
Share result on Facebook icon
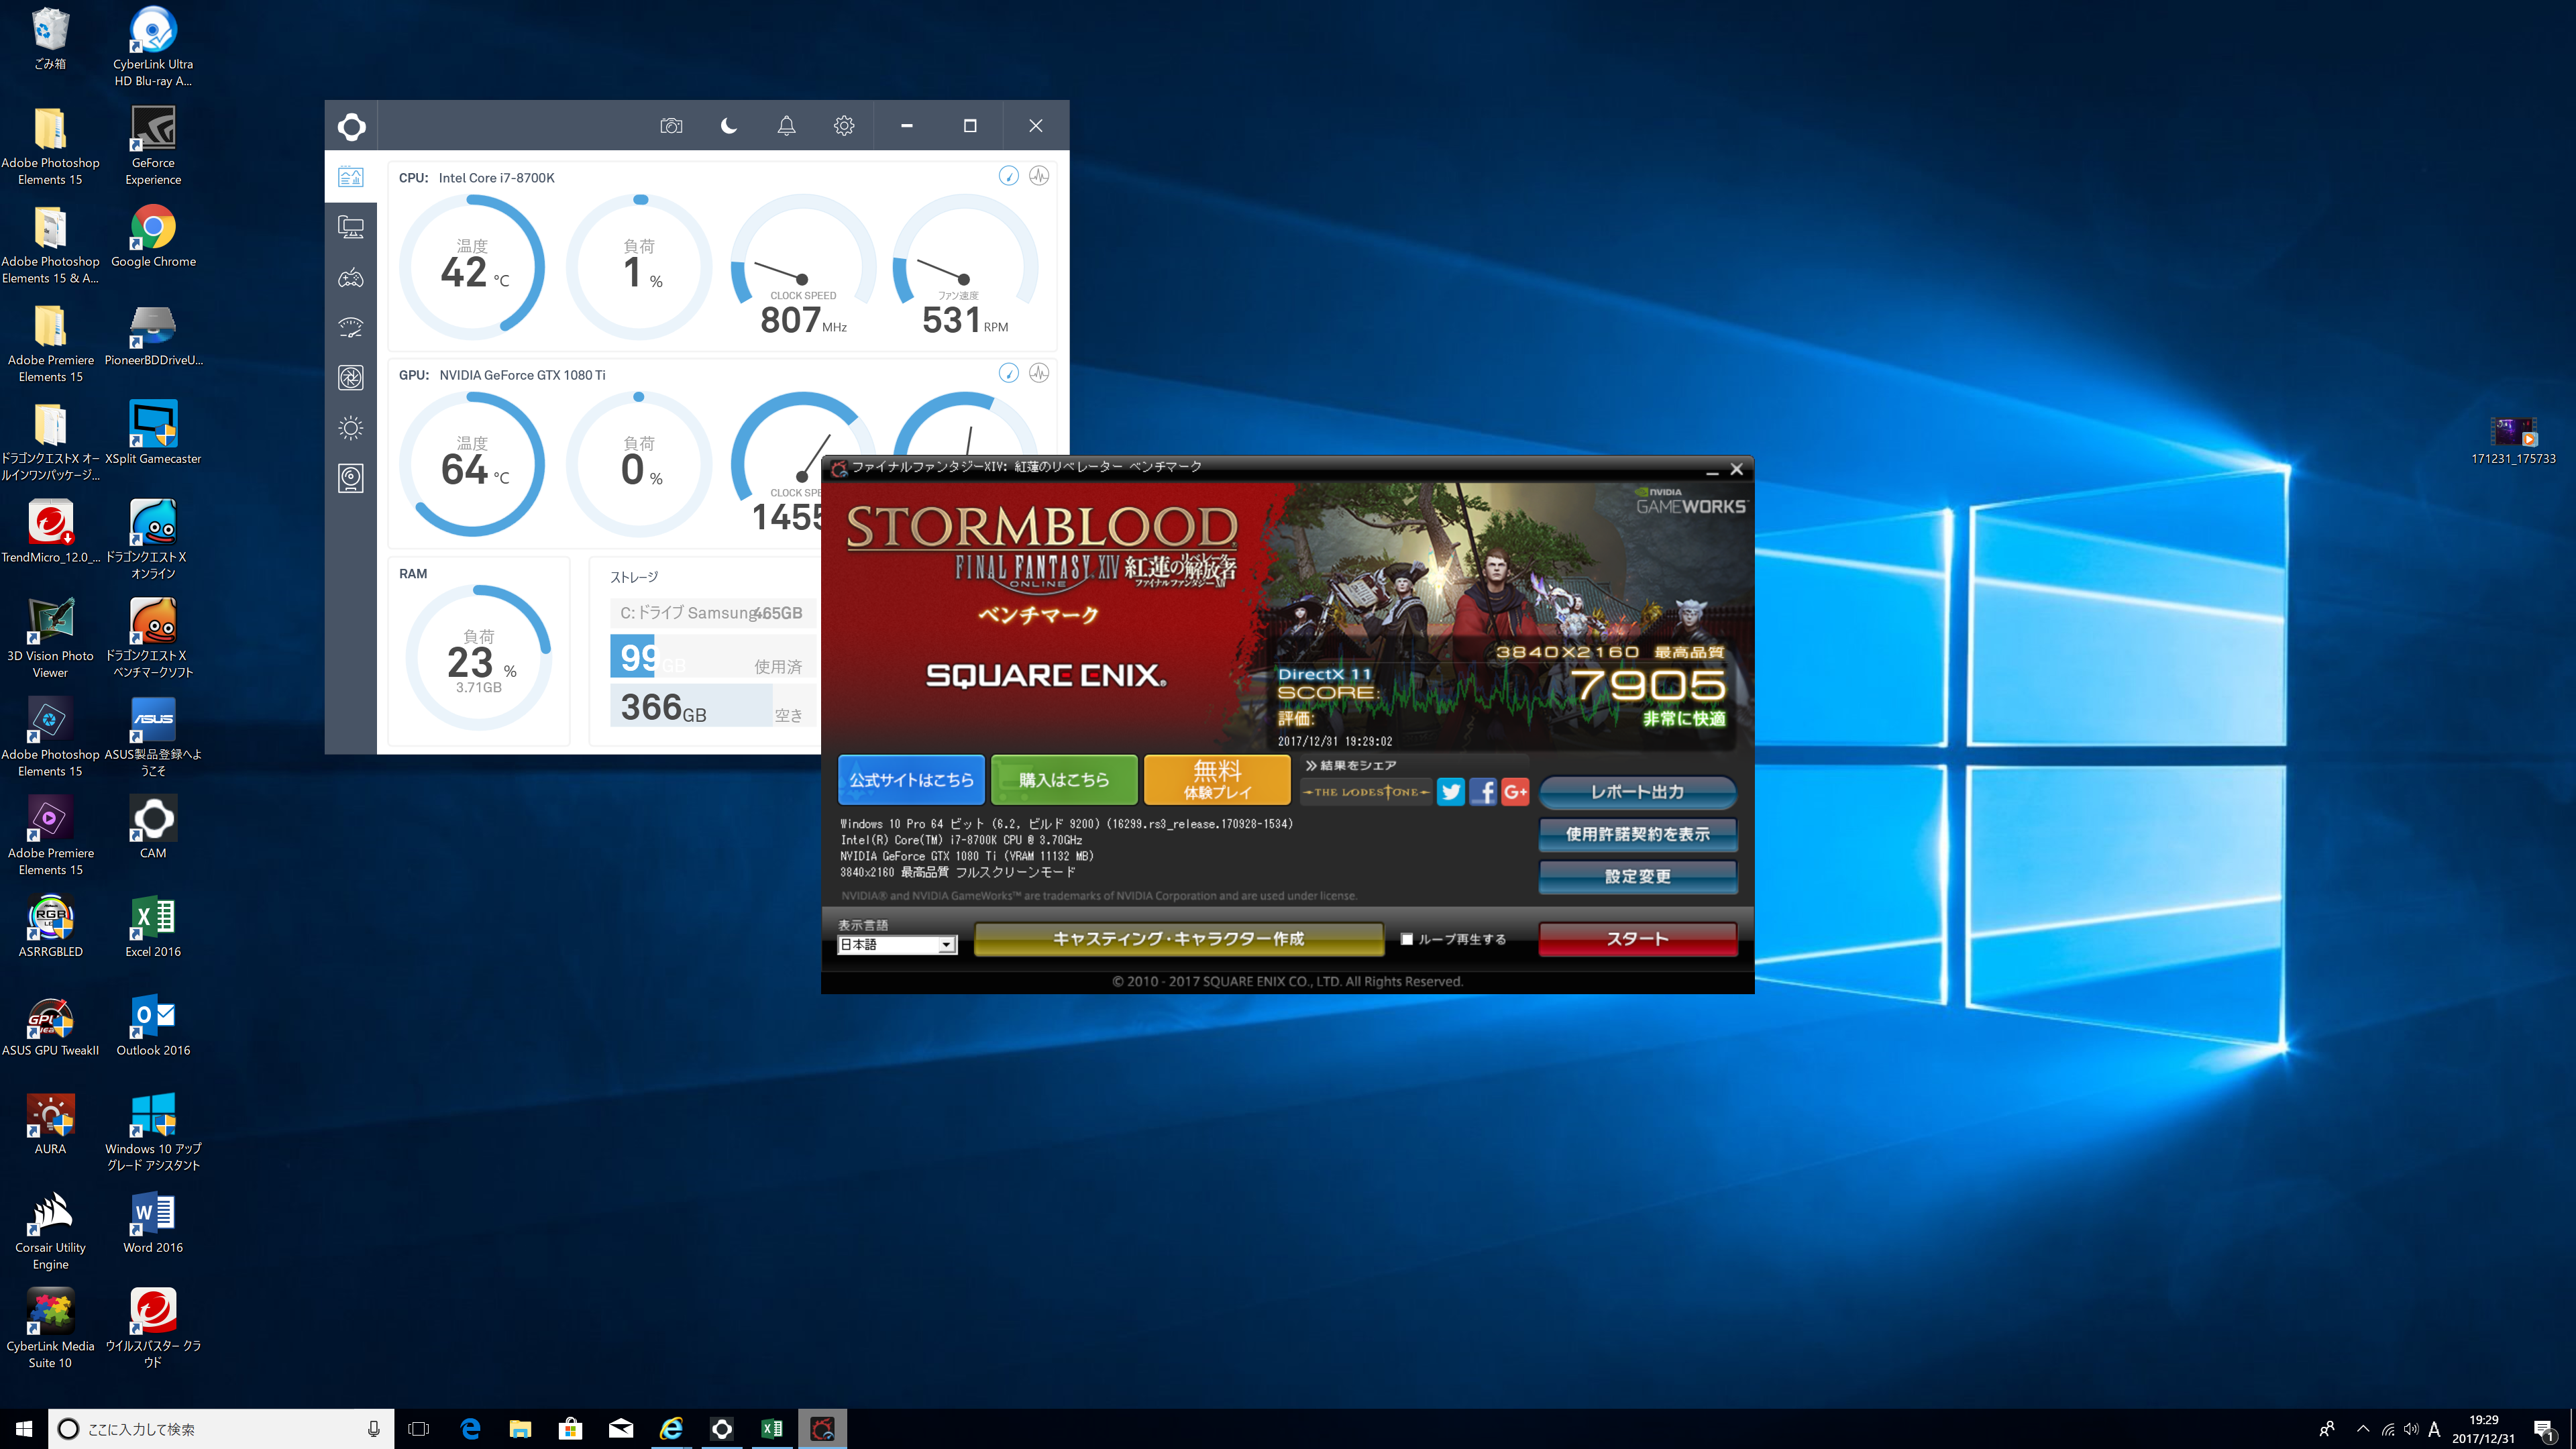pos(1483,792)
